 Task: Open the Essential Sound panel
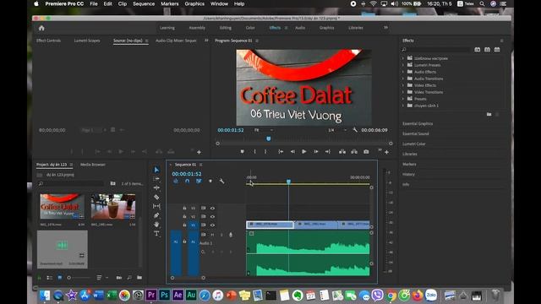(416, 133)
